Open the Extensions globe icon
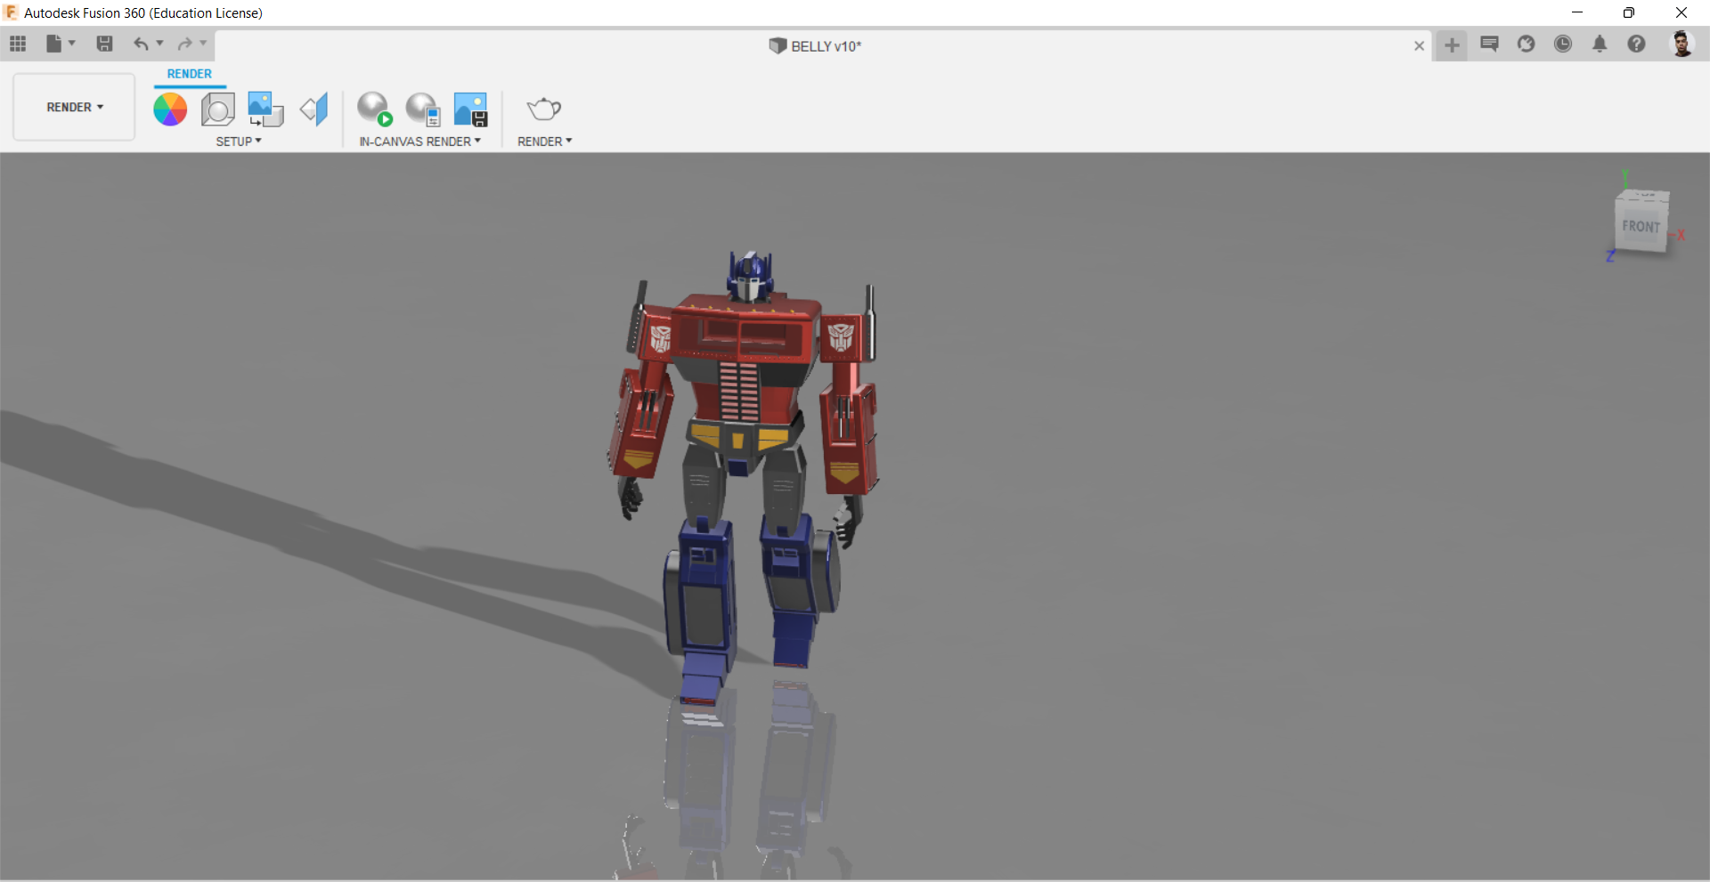This screenshot has height=882, width=1710. [x=1527, y=44]
